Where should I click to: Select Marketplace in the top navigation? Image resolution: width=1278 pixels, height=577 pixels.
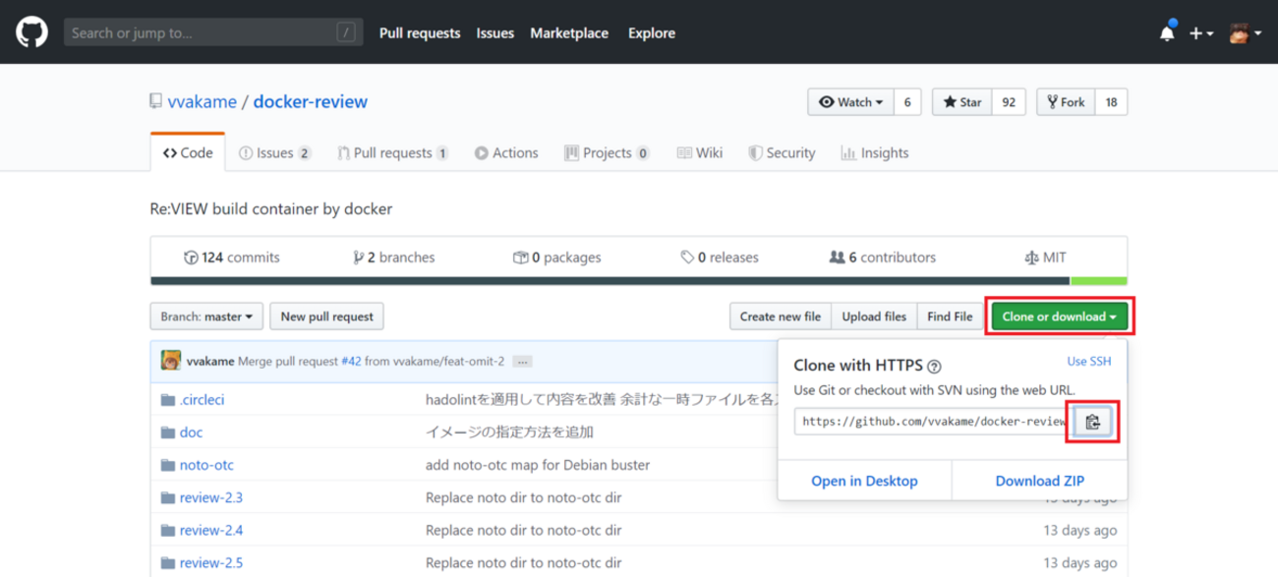click(569, 33)
